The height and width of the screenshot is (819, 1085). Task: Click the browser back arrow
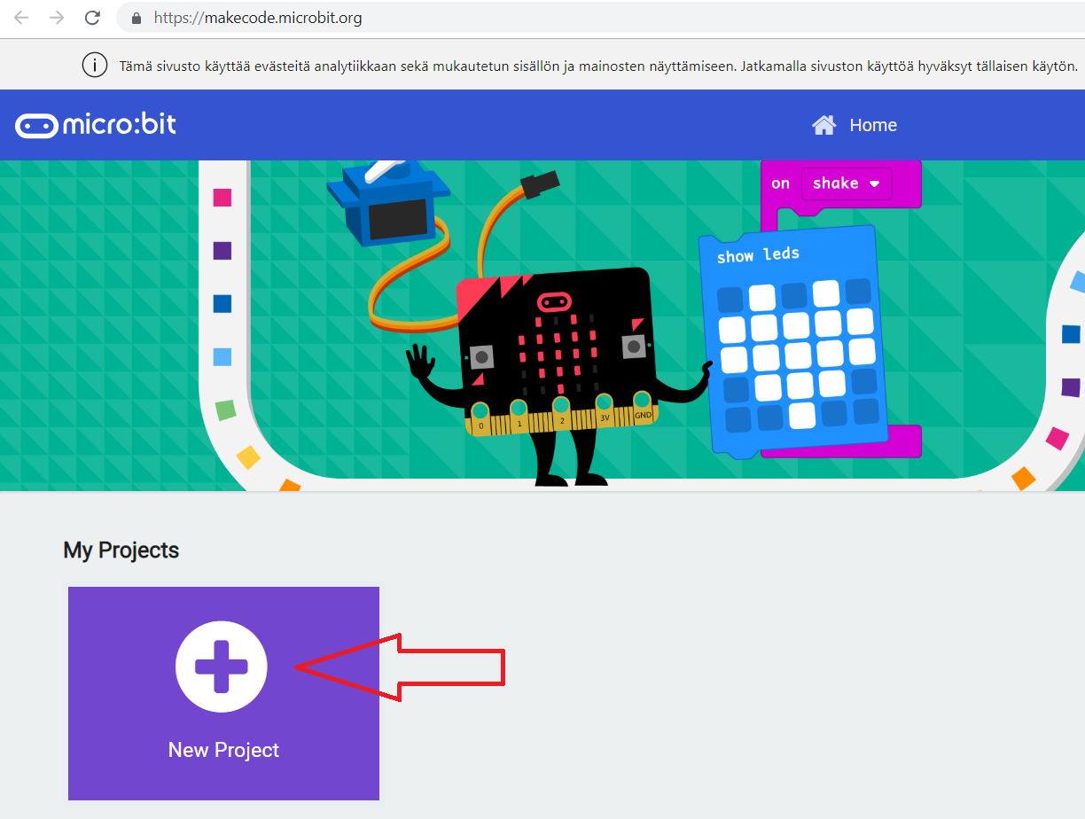(21, 18)
